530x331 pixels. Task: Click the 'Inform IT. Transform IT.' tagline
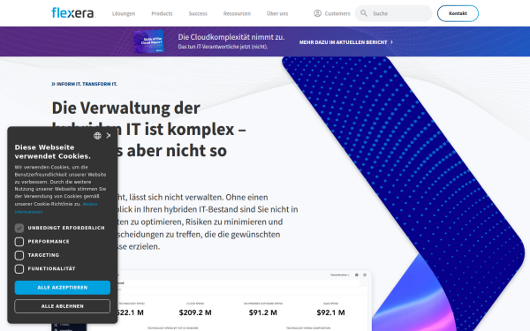click(84, 84)
